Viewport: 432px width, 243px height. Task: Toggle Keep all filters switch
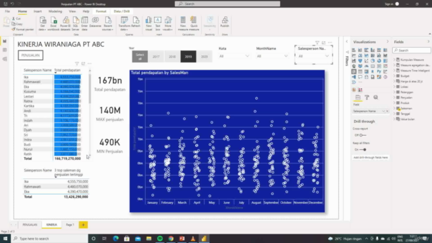[363, 150]
